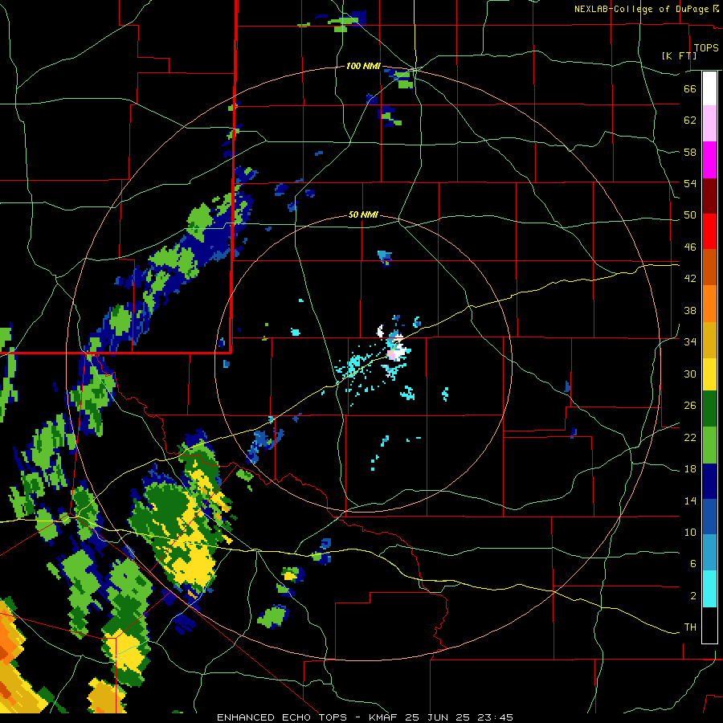The height and width of the screenshot is (723, 723).
Task: Click the dark green 22-26 kft swatch
Action: (709, 409)
